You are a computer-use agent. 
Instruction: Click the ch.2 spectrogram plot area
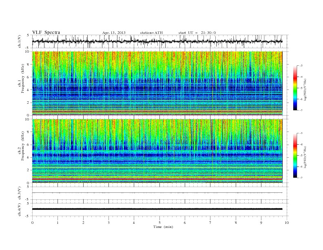pos(157,151)
